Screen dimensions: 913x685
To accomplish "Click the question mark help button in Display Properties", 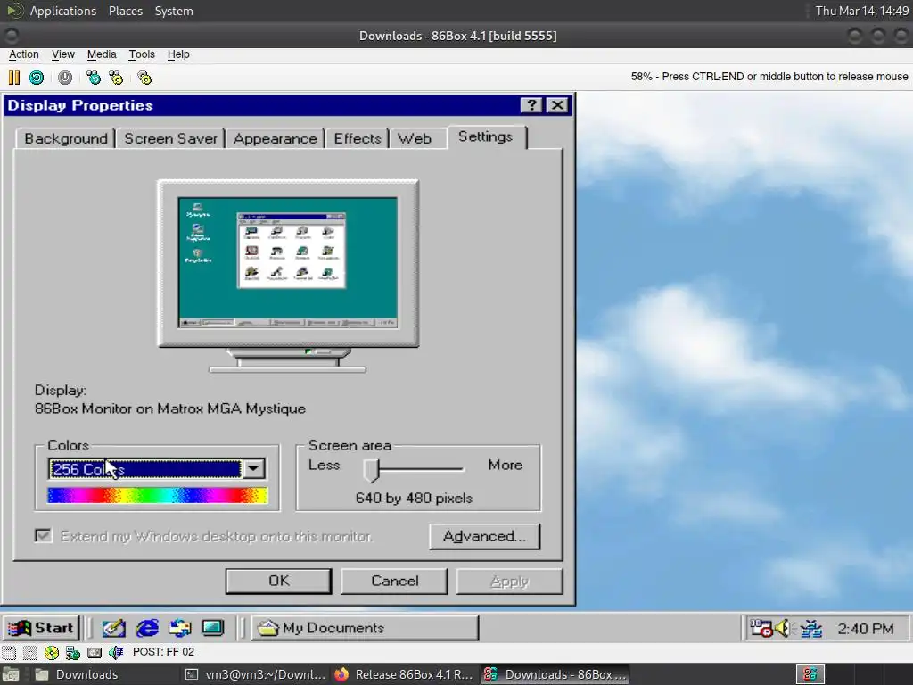I will [531, 105].
